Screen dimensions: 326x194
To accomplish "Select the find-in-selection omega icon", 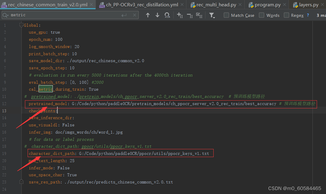I will 167,15.
